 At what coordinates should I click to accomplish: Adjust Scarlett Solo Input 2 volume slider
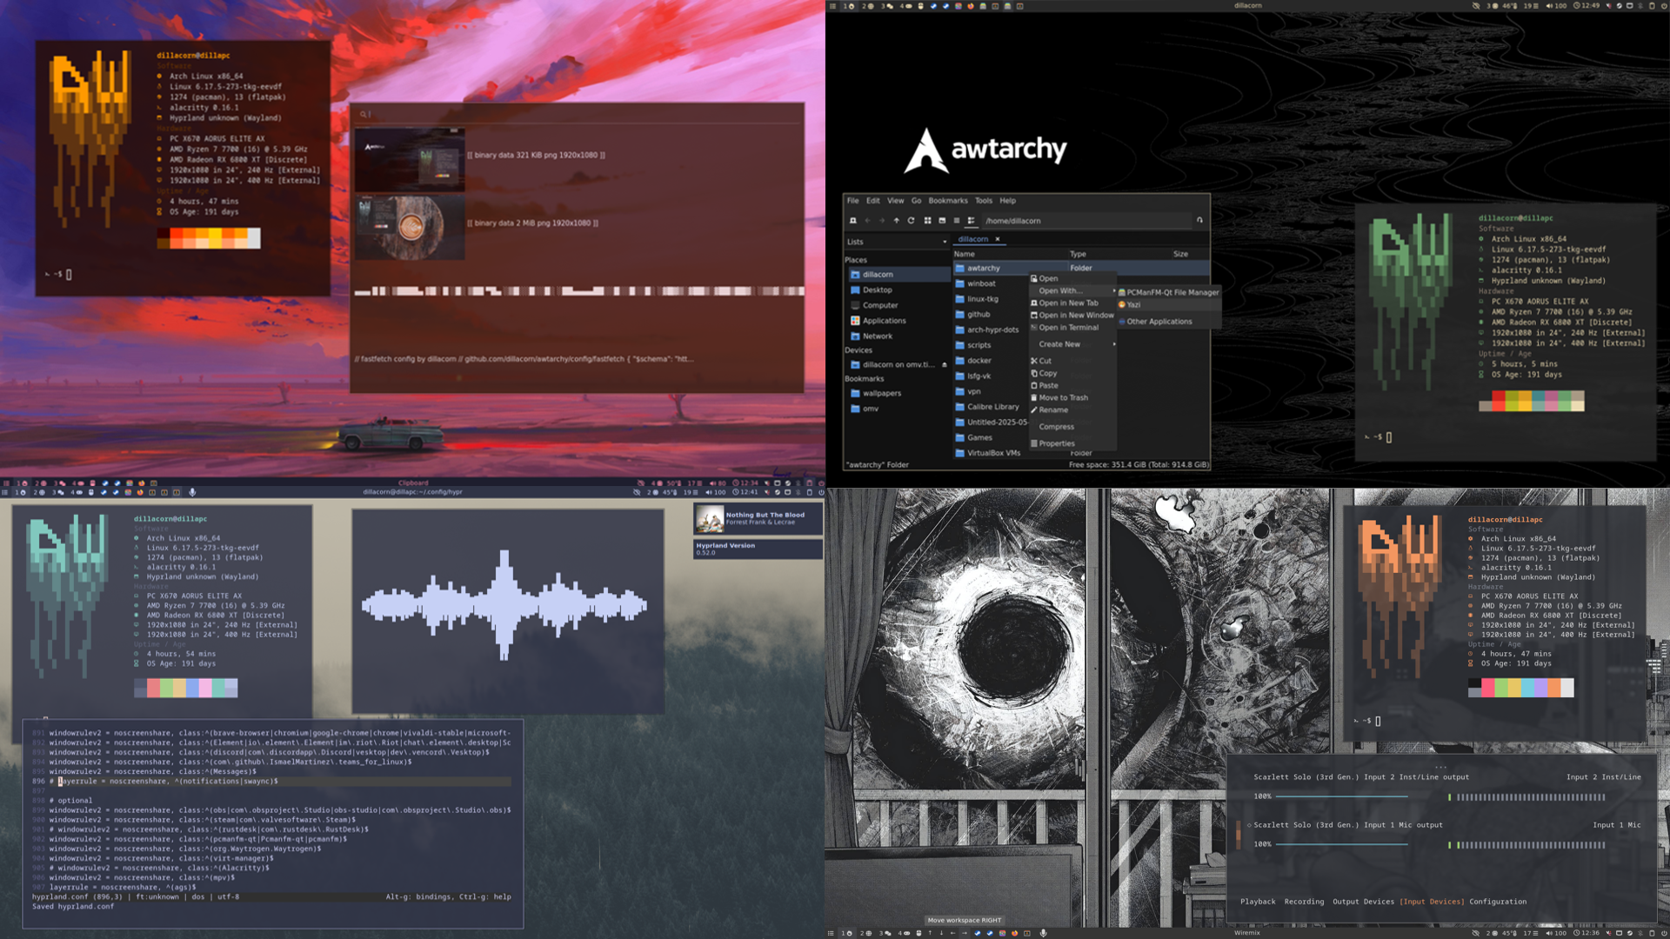coord(1340,796)
